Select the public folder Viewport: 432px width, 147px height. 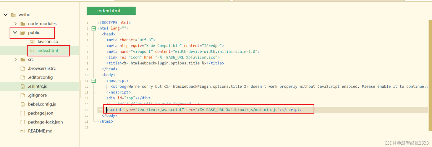click(34, 33)
